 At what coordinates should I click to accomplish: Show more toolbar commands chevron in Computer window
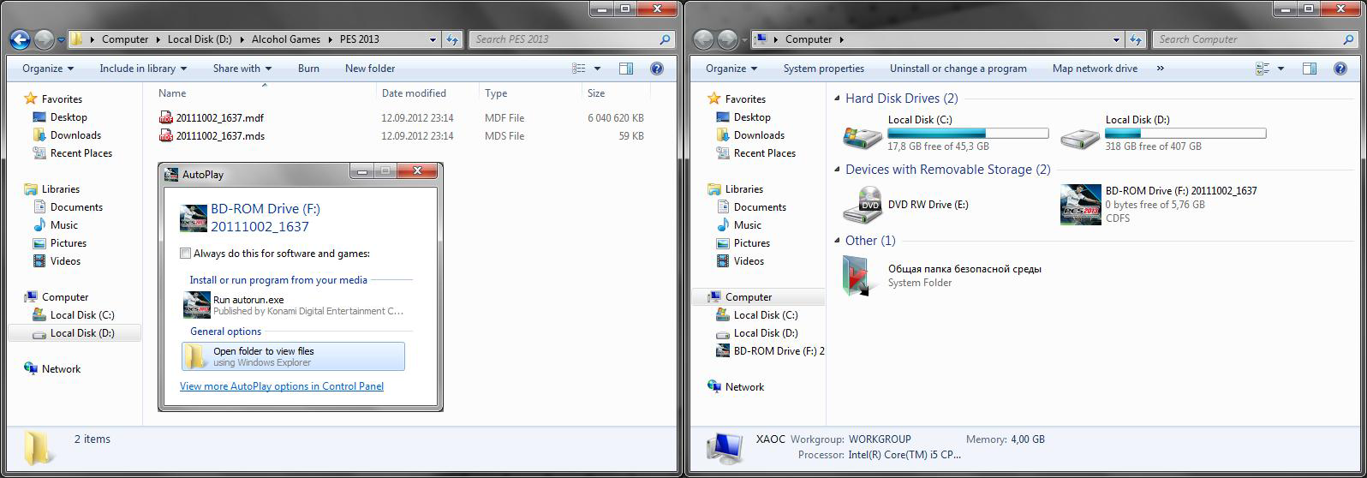click(x=1160, y=69)
